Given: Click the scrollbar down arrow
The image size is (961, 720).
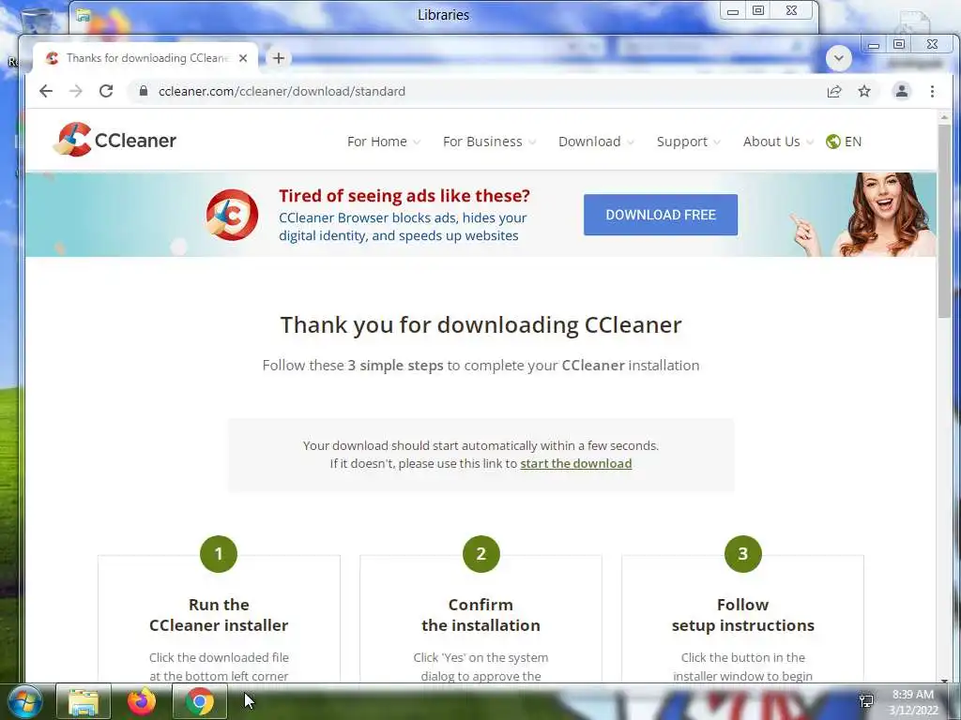Looking at the screenshot, I should pos(944,681).
